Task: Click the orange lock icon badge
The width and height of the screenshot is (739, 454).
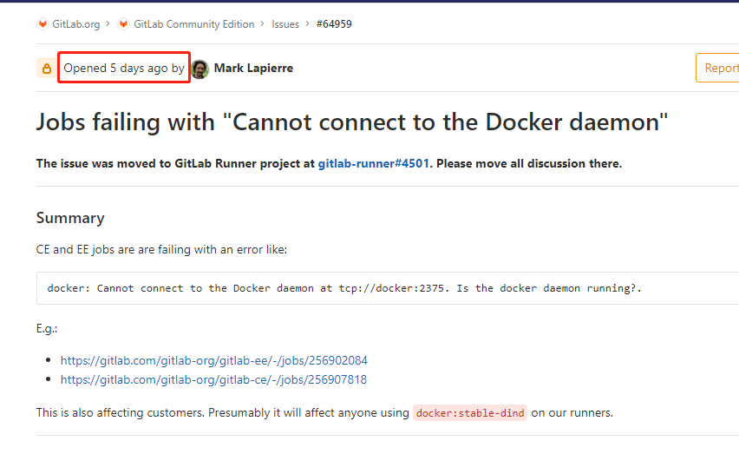Action: point(46,68)
